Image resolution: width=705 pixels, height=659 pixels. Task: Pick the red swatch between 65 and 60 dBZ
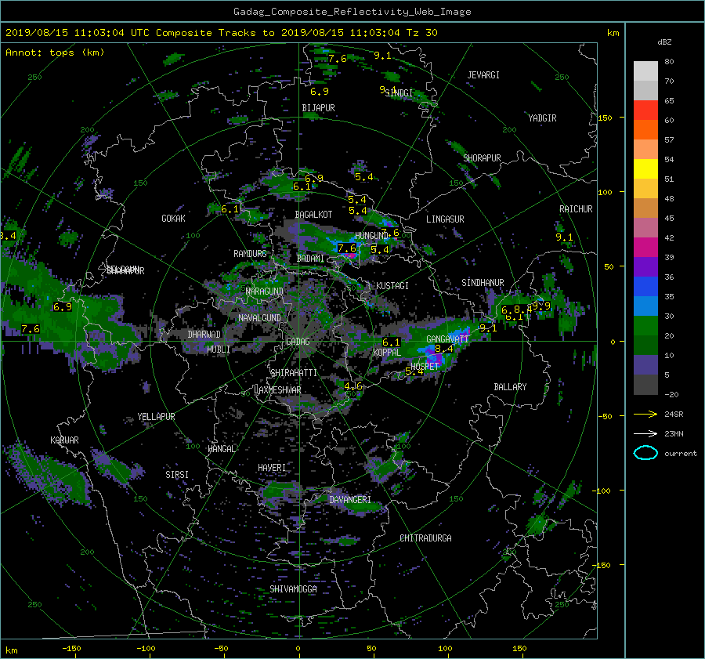tap(645, 110)
